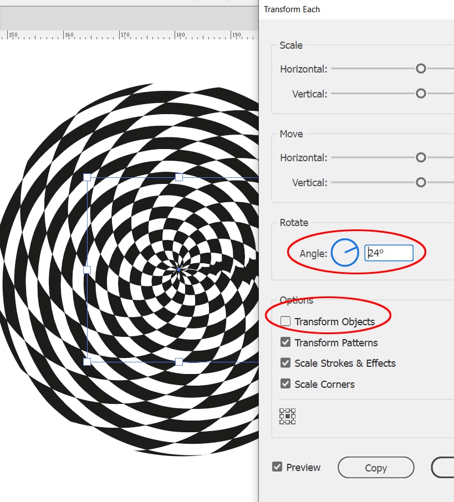Click the Scale Horizontal slider handle

coord(421,69)
